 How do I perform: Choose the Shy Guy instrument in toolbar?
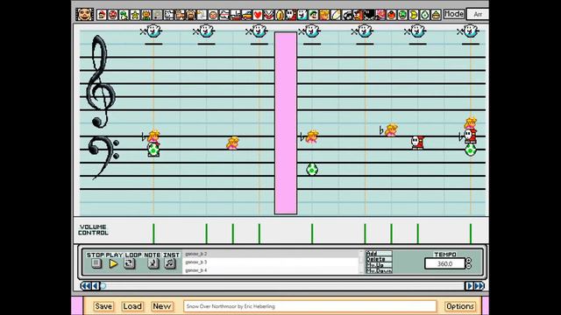coord(291,15)
